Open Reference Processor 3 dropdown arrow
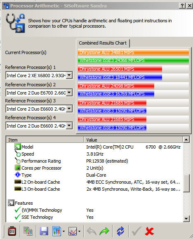193x239 pixels. pyautogui.click(x=69, y=109)
